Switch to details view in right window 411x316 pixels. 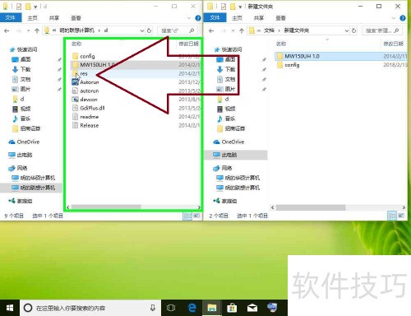[x=392, y=216]
